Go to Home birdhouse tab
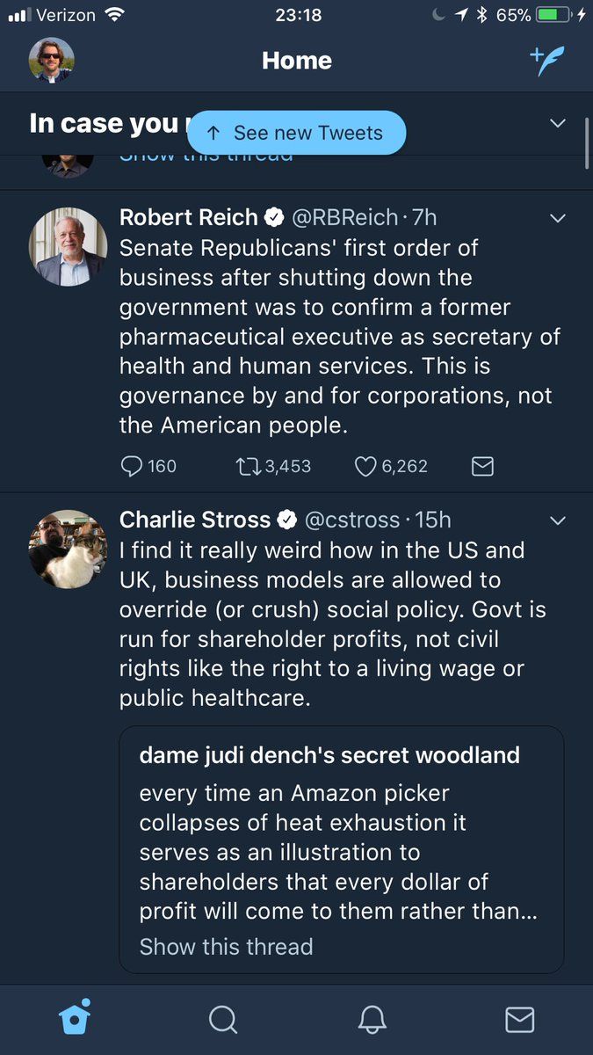593x1055 pixels. tap(75, 1018)
